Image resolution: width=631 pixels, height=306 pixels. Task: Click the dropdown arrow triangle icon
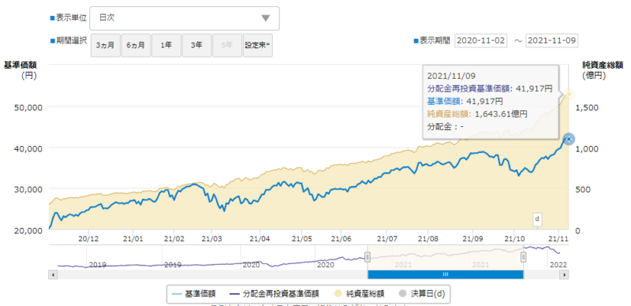tap(265, 18)
